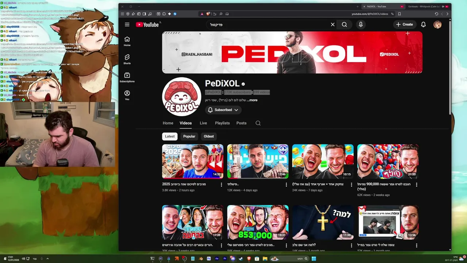Open a new browser tab with plus

pyautogui.click(x=358, y=6)
